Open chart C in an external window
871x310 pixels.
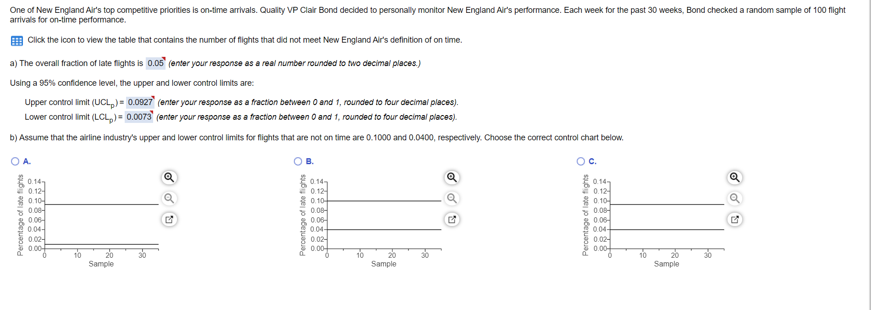(x=734, y=219)
